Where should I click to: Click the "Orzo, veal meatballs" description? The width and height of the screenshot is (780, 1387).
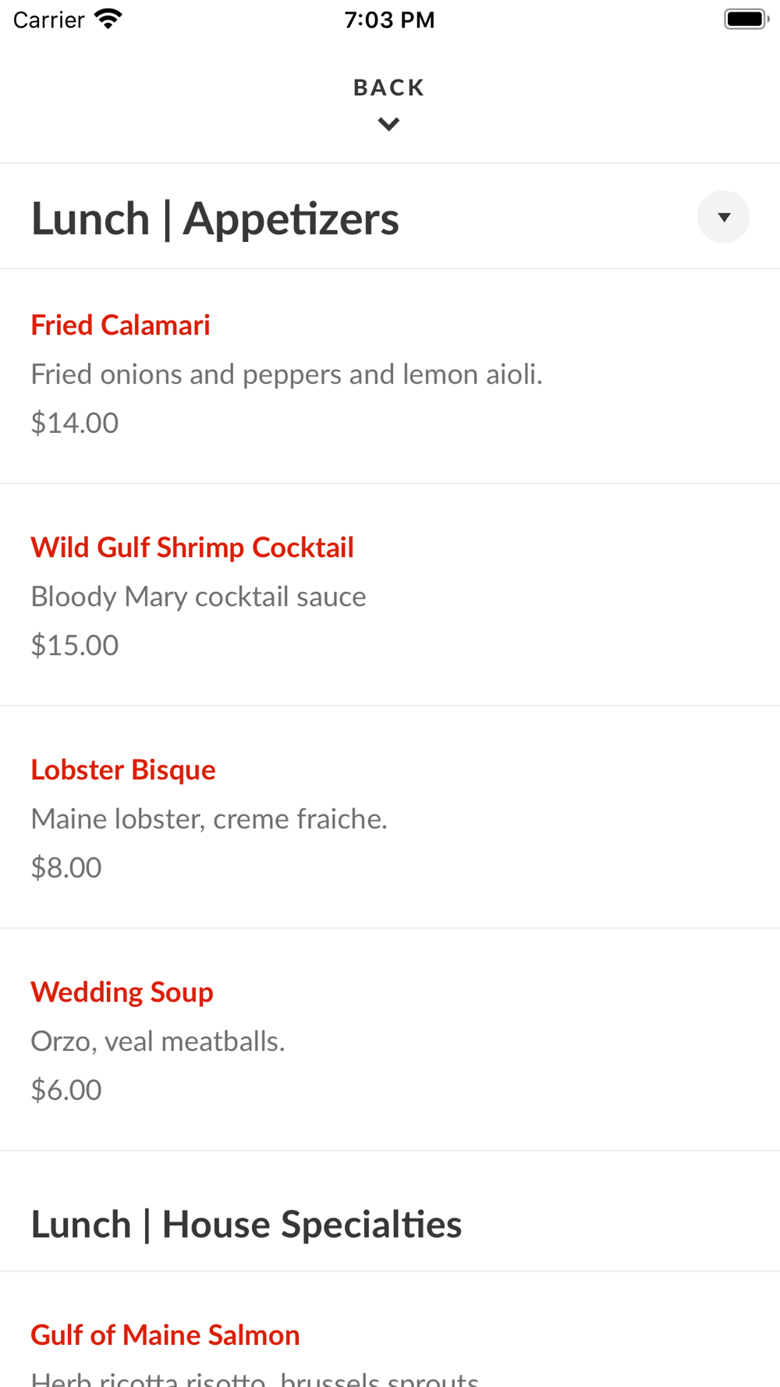click(158, 1041)
